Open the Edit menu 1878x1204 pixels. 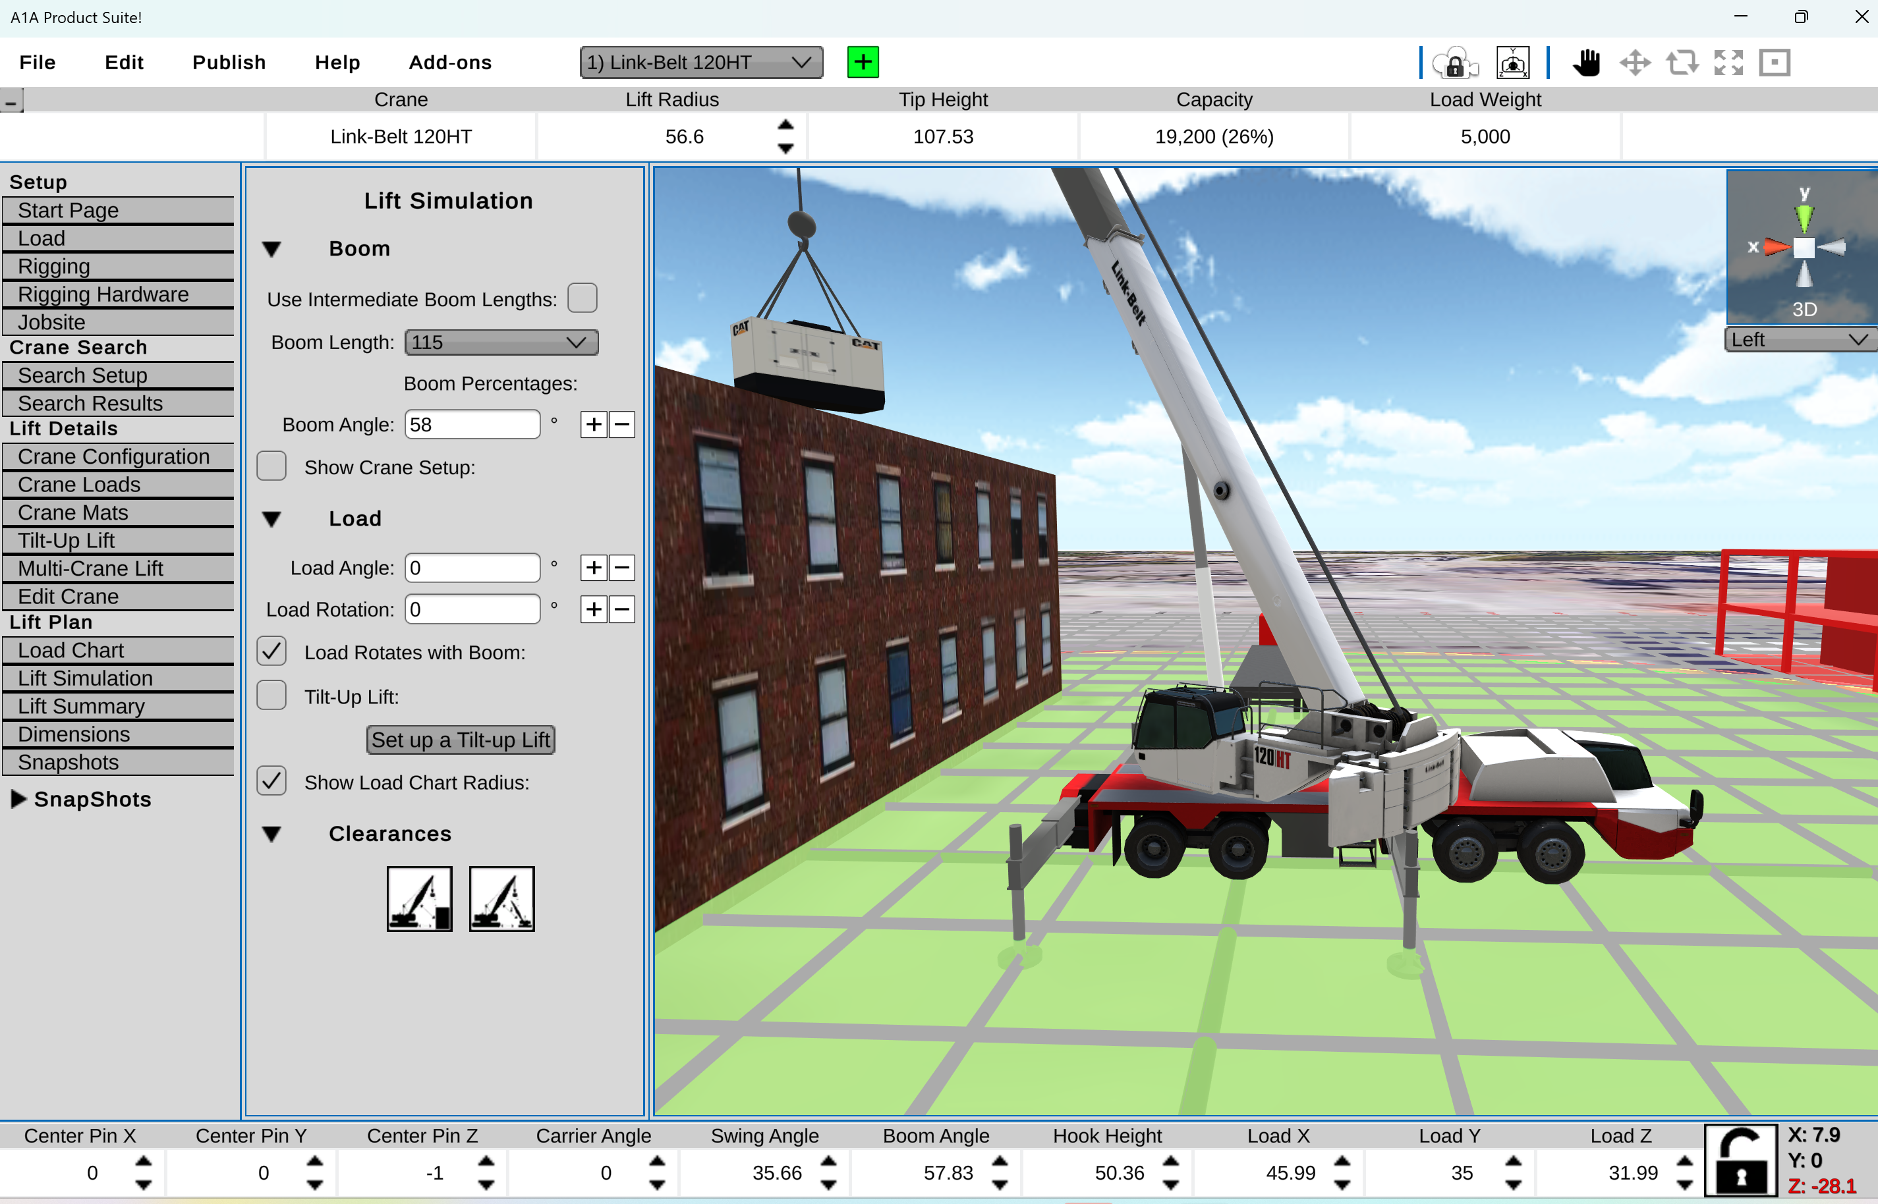[x=125, y=63]
